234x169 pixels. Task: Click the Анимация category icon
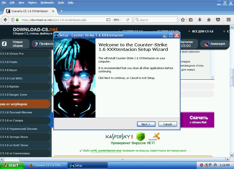pyautogui.click(x=207, y=44)
